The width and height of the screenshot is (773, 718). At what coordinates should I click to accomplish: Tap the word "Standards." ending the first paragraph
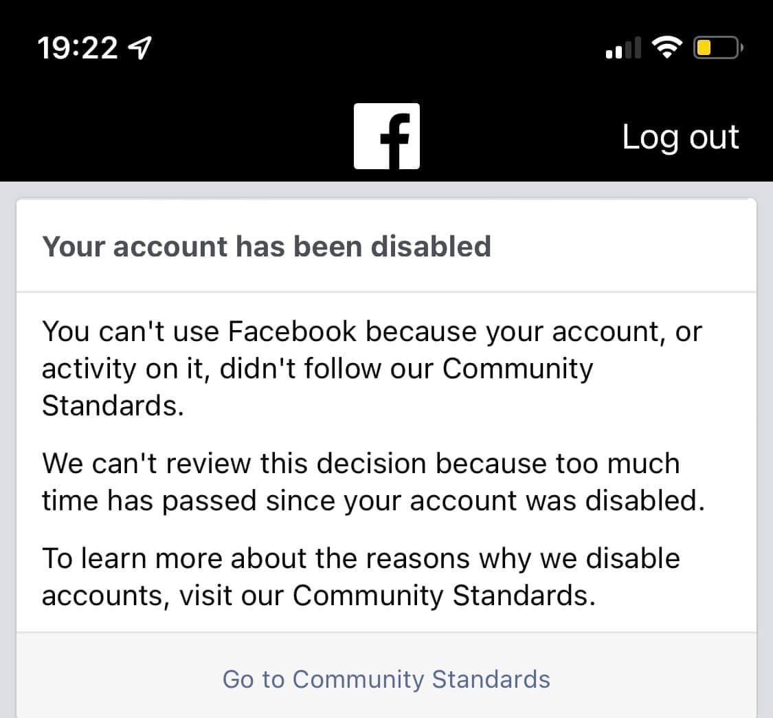pyautogui.click(x=113, y=406)
